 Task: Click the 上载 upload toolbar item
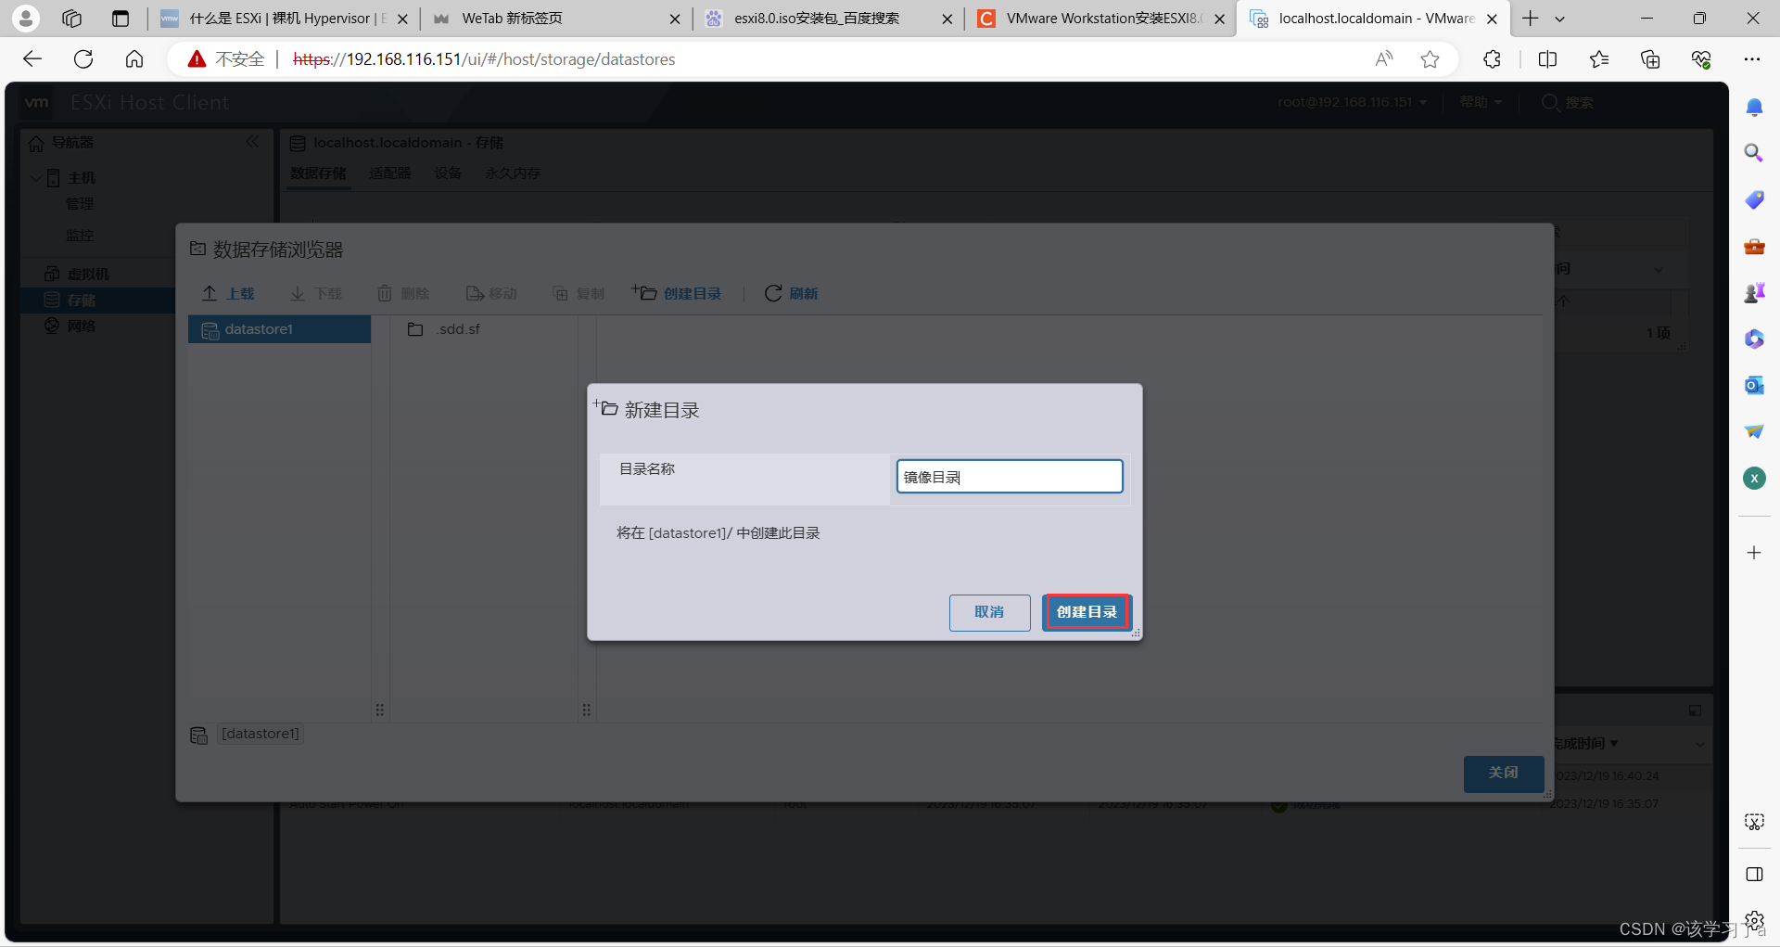[228, 293]
